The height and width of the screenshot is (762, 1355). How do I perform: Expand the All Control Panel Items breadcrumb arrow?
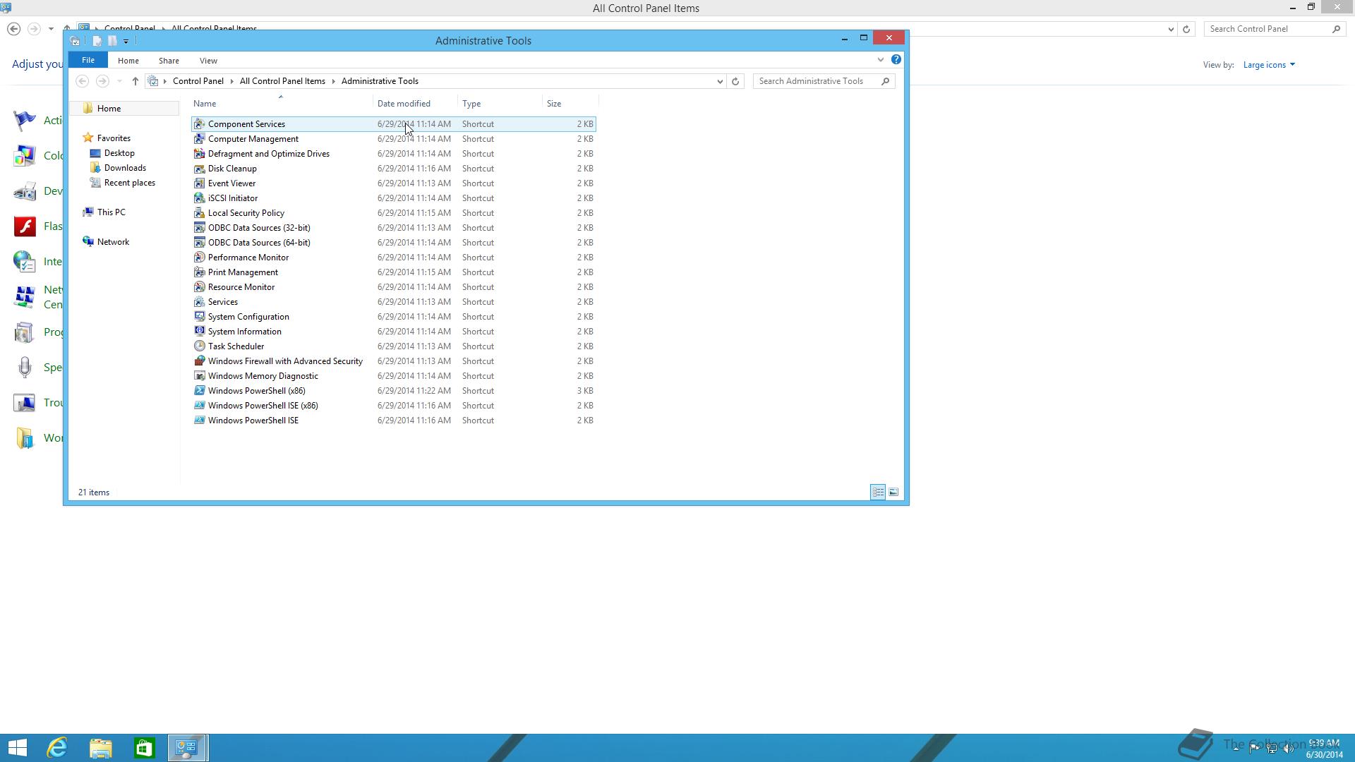click(x=333, y=81)
